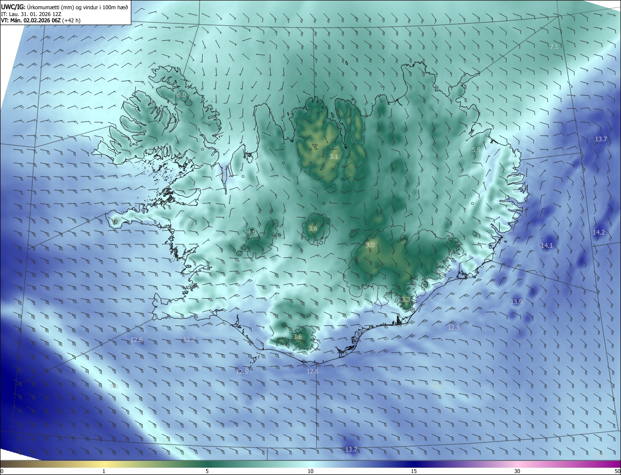This screenshot has height=475, width=621.
Task: Click the 12.2 value off the southwest coast
Action: pos(189,339)
